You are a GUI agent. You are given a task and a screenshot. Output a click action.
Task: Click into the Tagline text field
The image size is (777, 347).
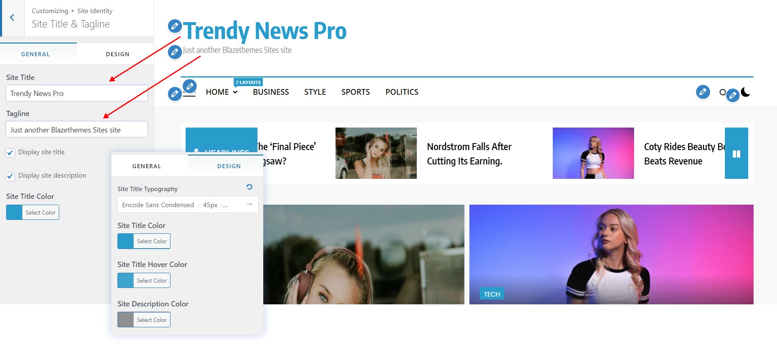click(76, 130)
